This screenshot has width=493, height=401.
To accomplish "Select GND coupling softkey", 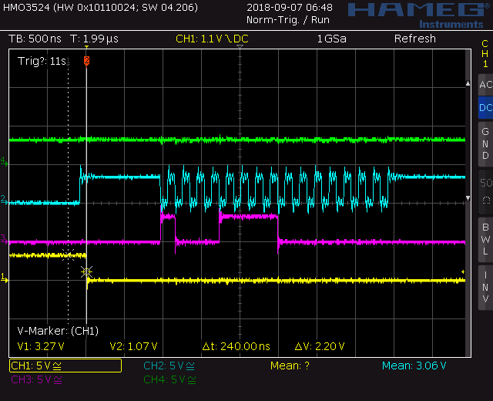I will coord(485,143).
